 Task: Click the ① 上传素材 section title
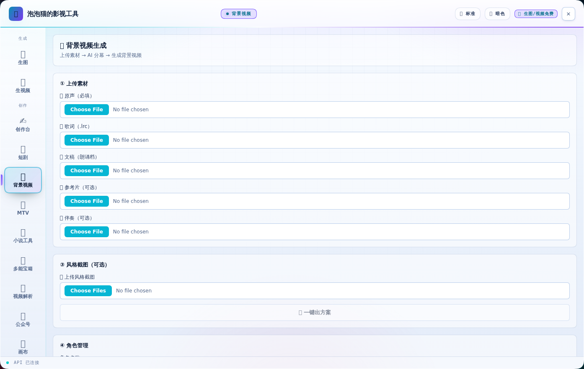74,84
